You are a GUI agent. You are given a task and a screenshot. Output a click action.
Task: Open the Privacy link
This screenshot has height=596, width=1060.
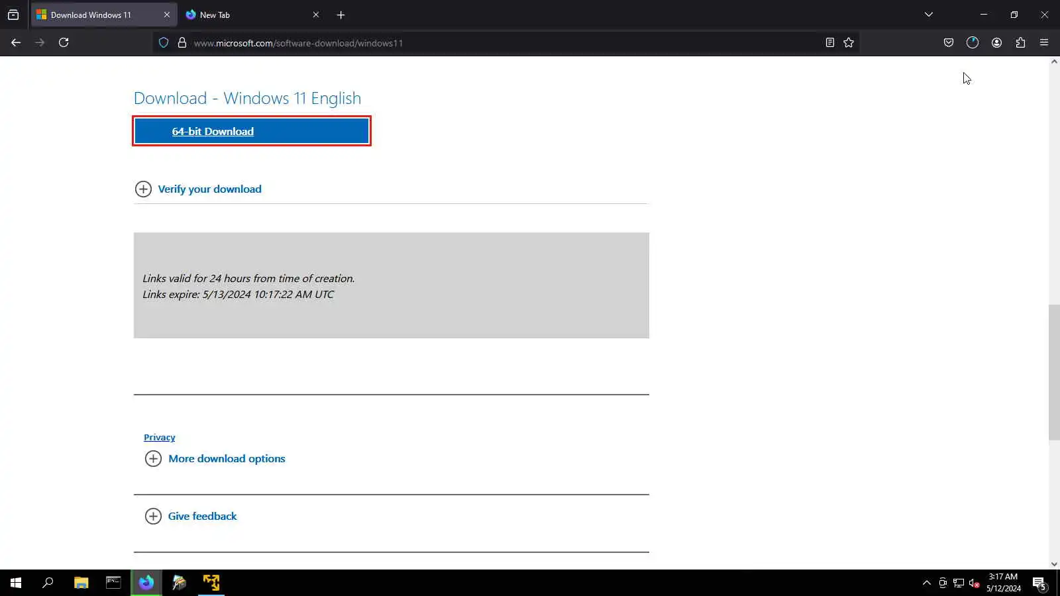pos(160,438)
